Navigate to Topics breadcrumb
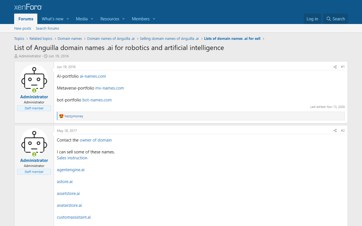 tap(19, 38)
